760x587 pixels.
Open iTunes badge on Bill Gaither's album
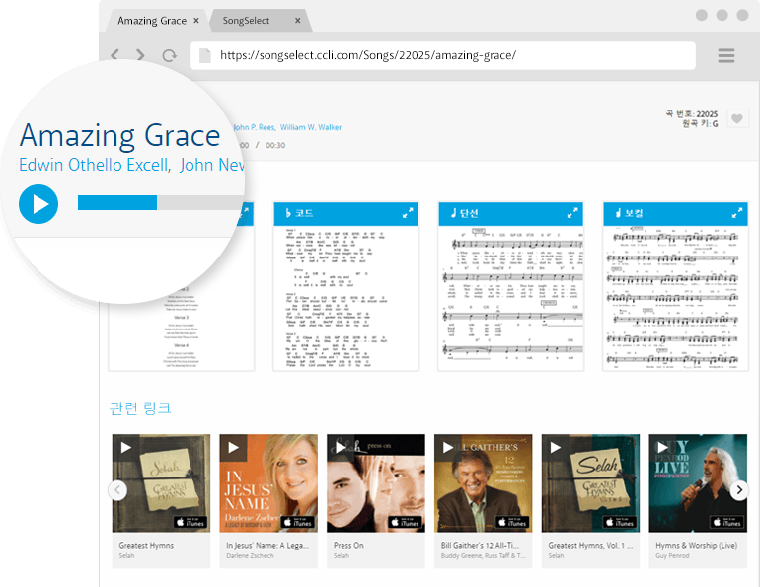point(512,522)
